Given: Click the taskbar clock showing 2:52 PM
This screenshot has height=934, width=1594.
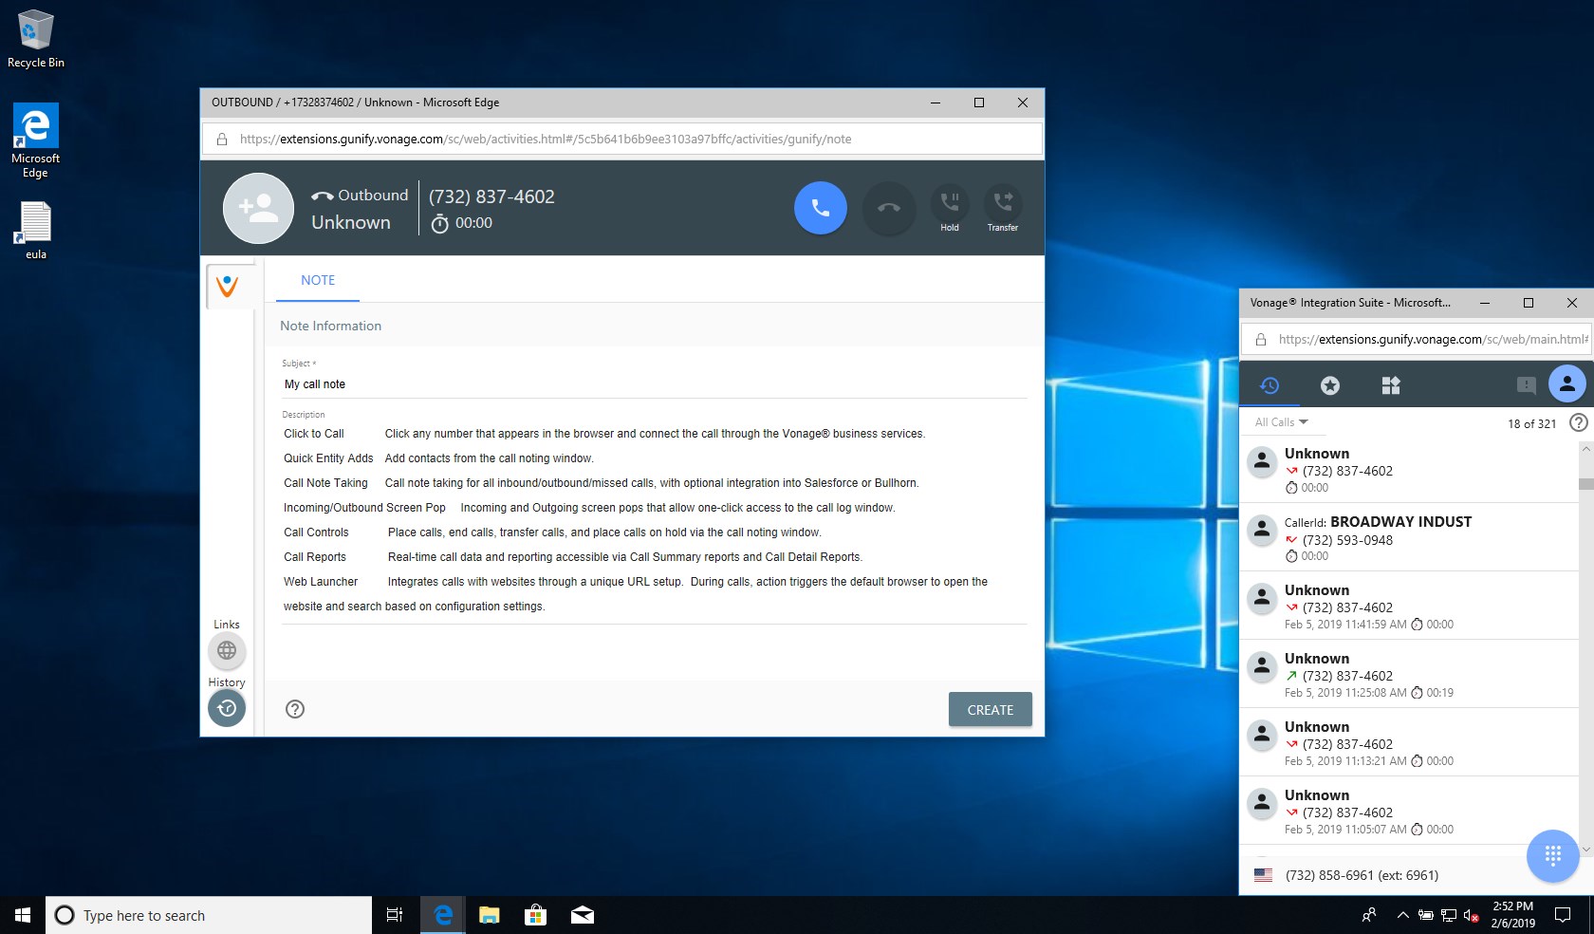Looking at the screenshot, I should click(1512, 915).
